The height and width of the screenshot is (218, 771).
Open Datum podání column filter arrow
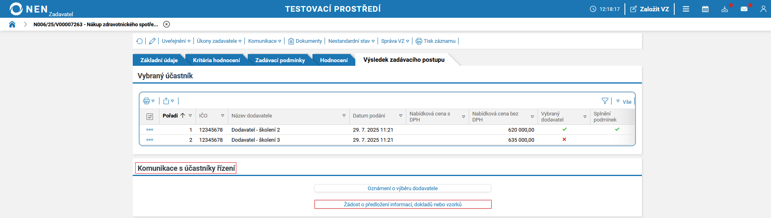[x=401, y=116]
